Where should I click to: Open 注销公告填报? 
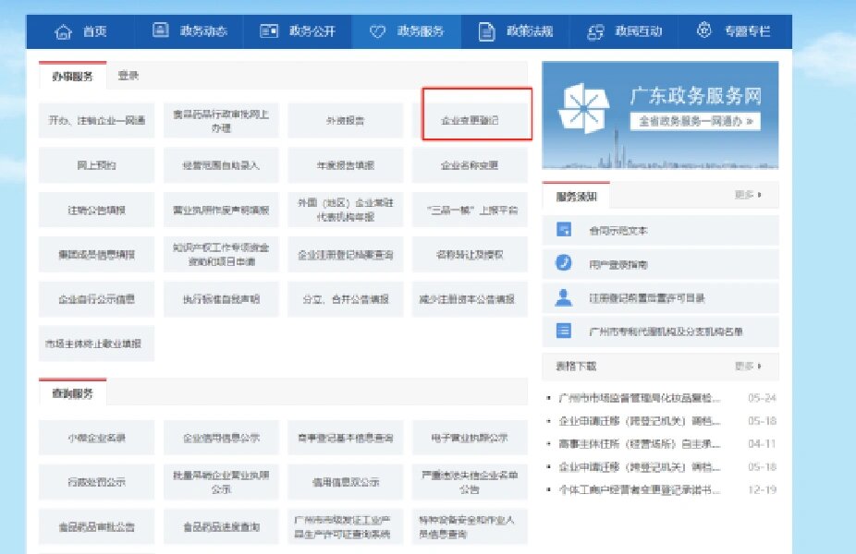click(97, 210)
